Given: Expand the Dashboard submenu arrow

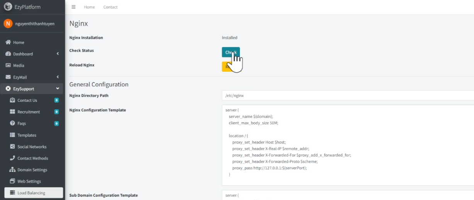Looking at the screenshot, I should pyautogui.click(x=58, y=54).
